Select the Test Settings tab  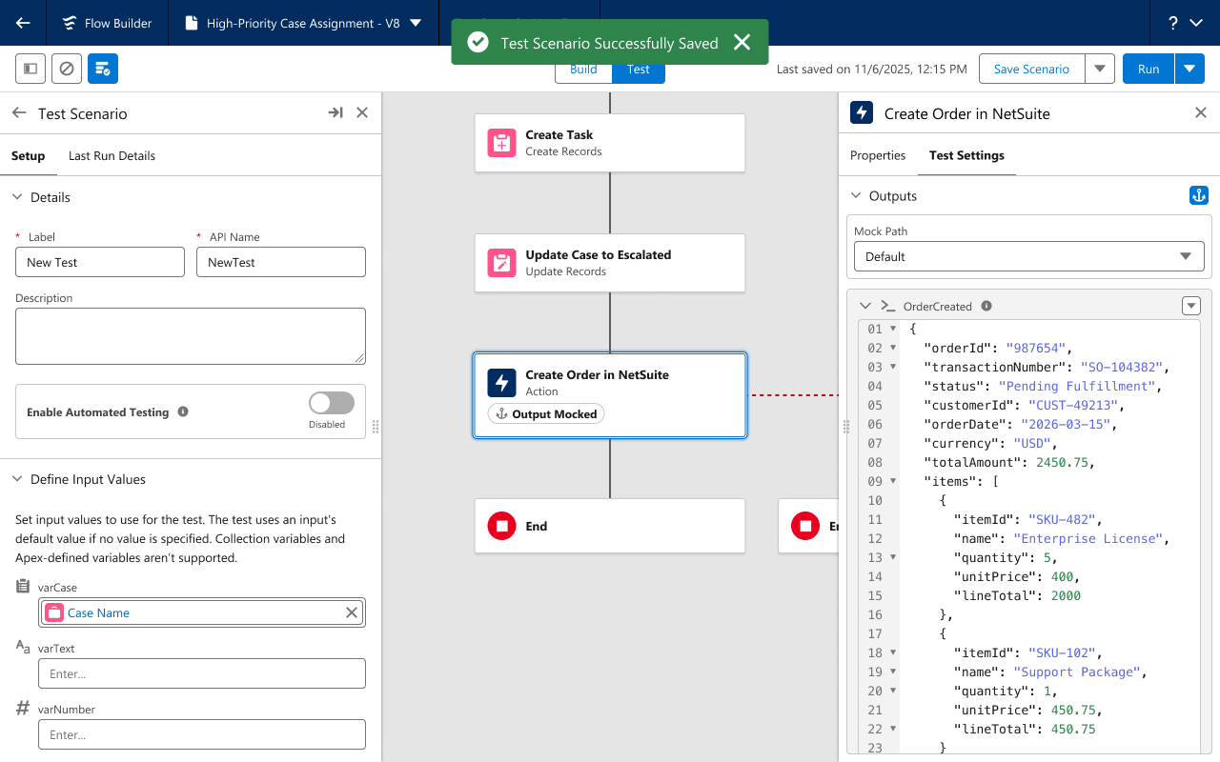coord(966,155)
